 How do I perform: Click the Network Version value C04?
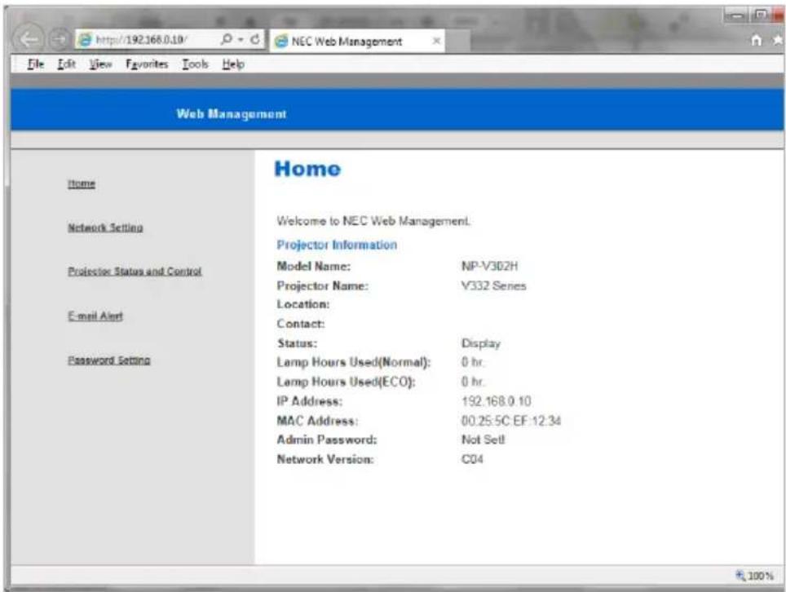pos(472,459)
